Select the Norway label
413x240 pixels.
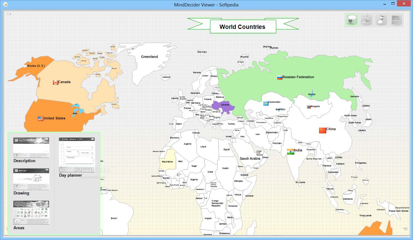[197, 73]
